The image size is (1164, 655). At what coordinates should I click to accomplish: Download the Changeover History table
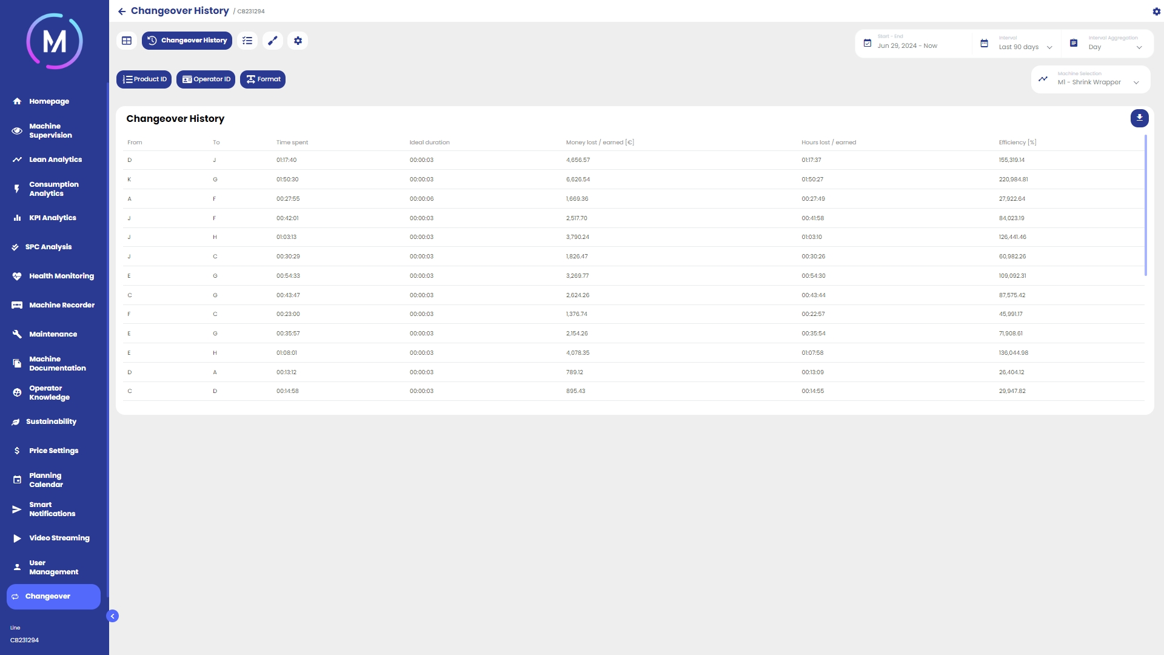coord(1139,118)
